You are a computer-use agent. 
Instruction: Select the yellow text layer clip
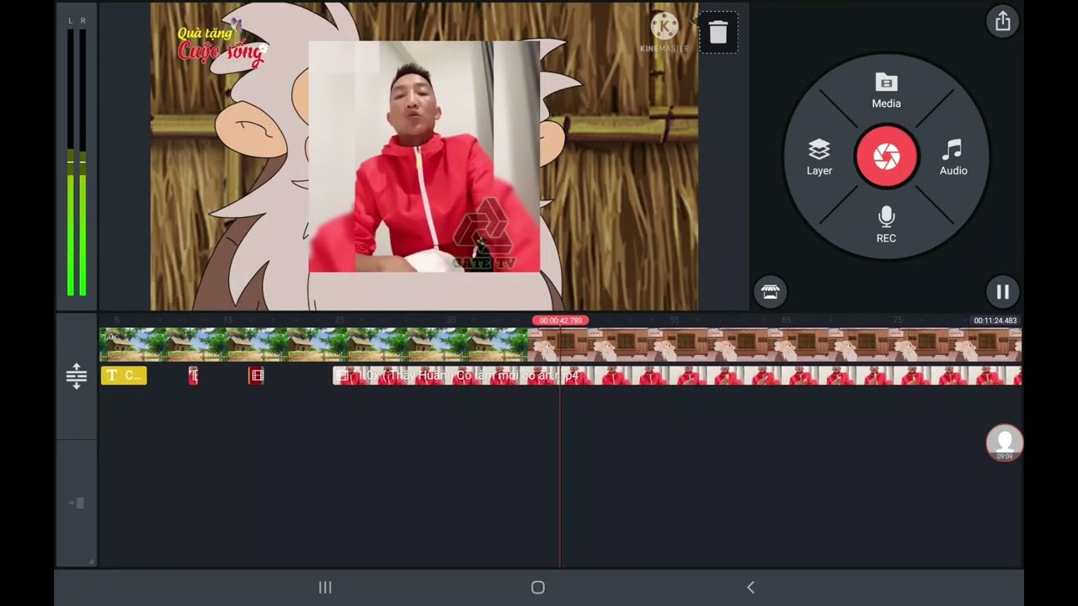[x=124, y=375]
